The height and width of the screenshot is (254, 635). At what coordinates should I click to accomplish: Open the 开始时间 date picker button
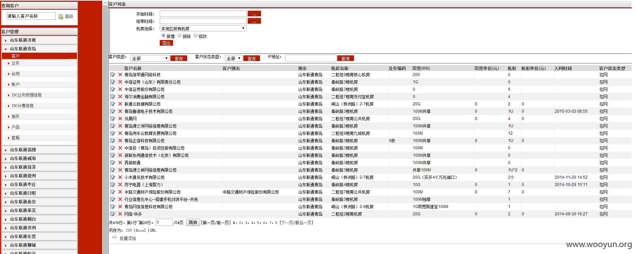254,14
